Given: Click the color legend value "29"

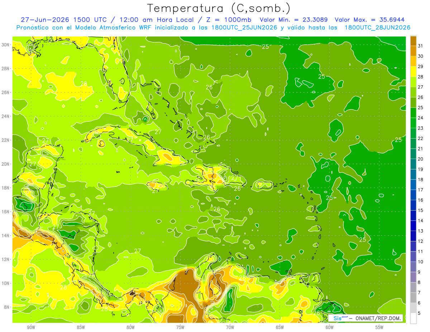Looking at the screenshot, I should 421,67.
